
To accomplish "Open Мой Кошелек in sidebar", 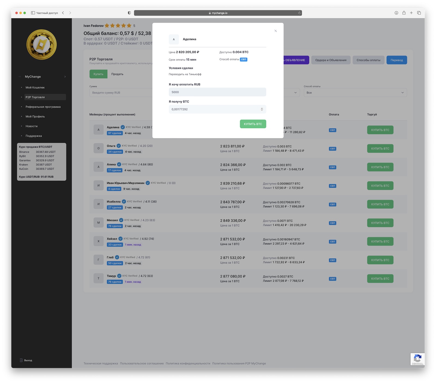I will (x=35, y=88).
